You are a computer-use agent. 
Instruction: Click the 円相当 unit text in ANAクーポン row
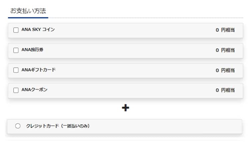tap(228, 90)
